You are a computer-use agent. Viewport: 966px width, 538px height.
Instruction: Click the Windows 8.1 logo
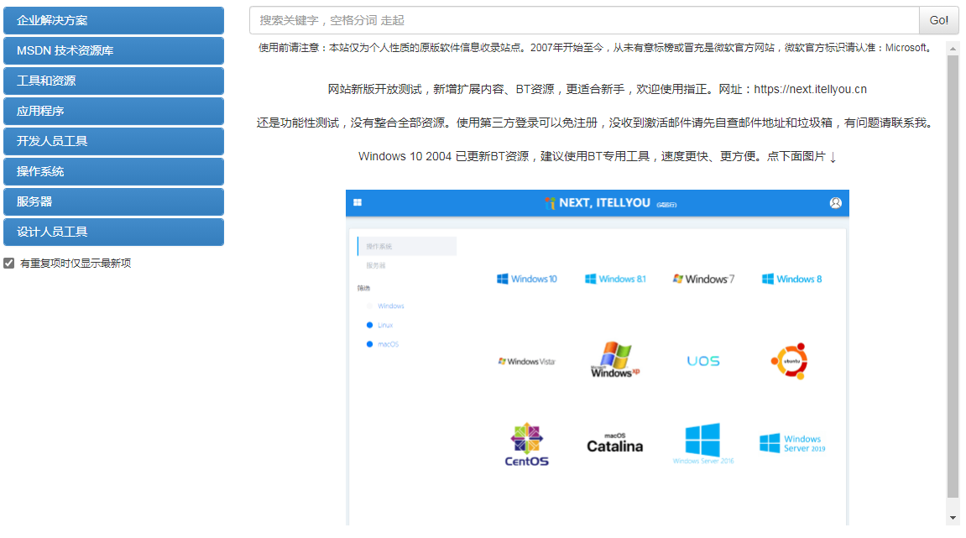(615, 279)
